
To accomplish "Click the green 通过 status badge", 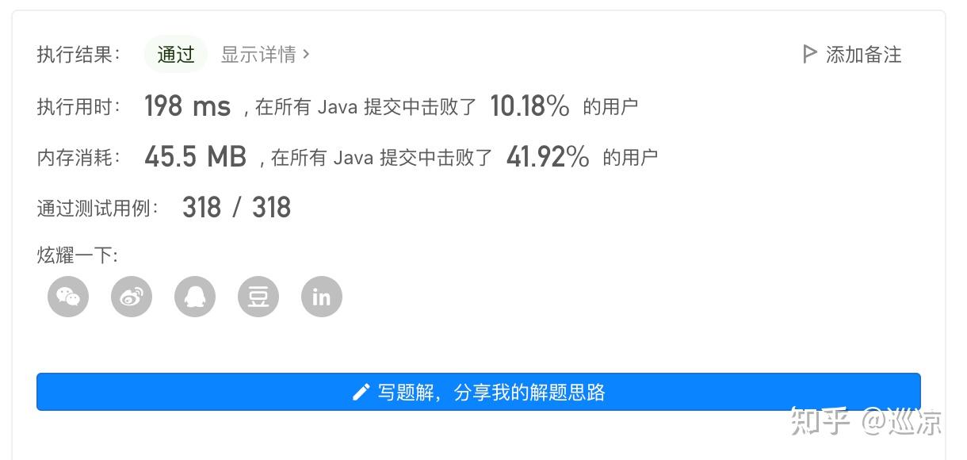I will tap(176, 54).
